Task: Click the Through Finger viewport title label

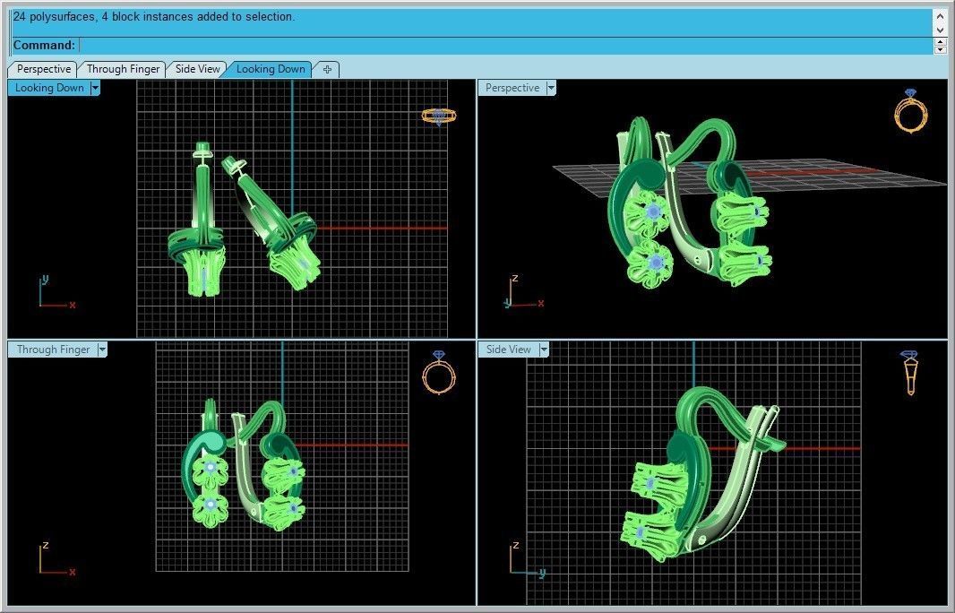Action: point(53,350)
